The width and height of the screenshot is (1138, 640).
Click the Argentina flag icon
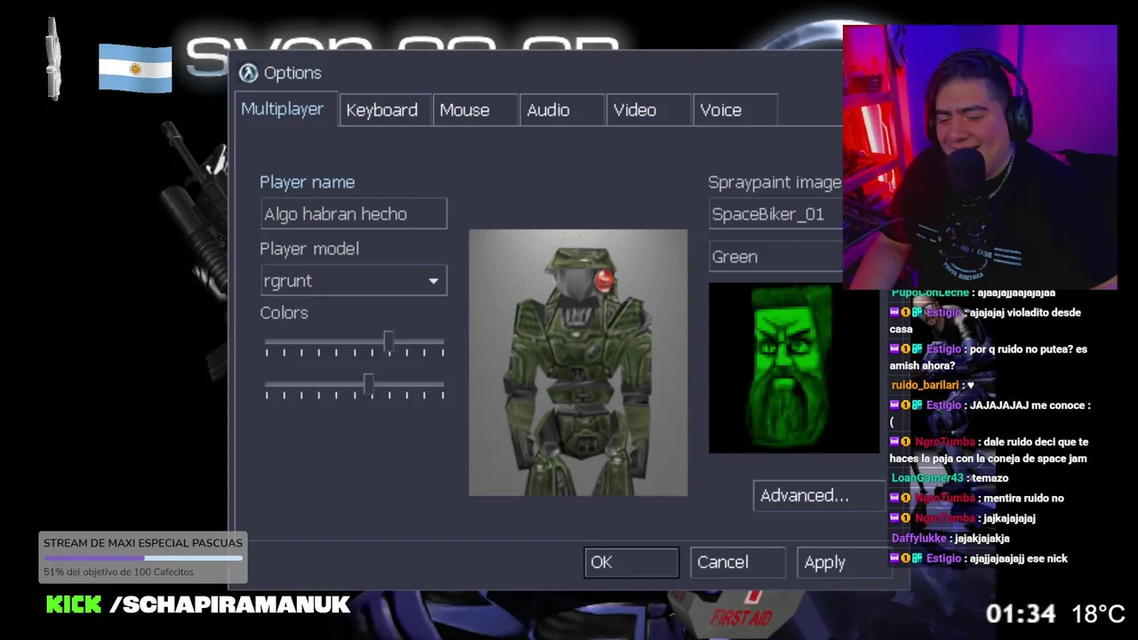click(135, 68)
